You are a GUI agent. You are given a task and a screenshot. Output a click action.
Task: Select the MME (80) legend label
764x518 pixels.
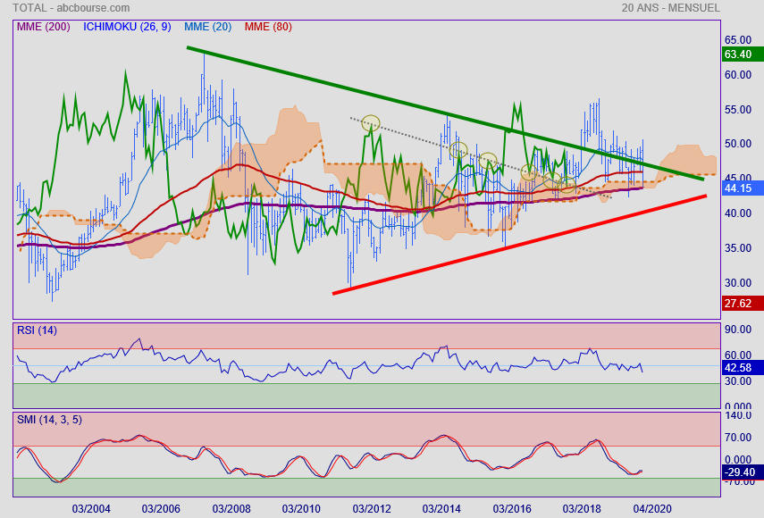coord(268,27)
